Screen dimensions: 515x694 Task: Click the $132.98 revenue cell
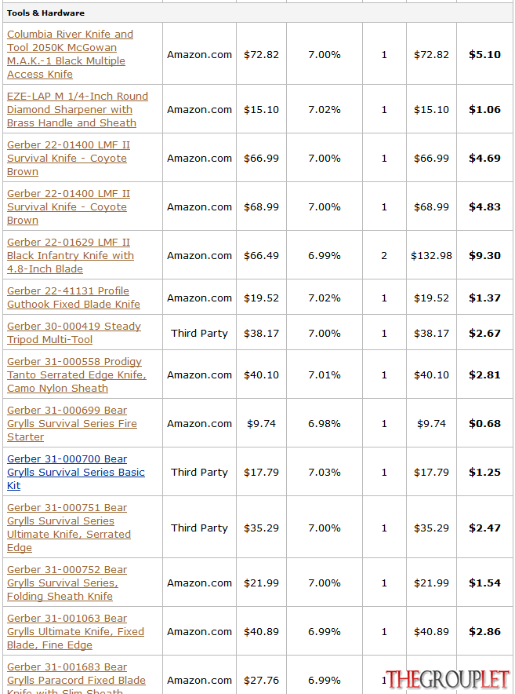tap(431, 255)
